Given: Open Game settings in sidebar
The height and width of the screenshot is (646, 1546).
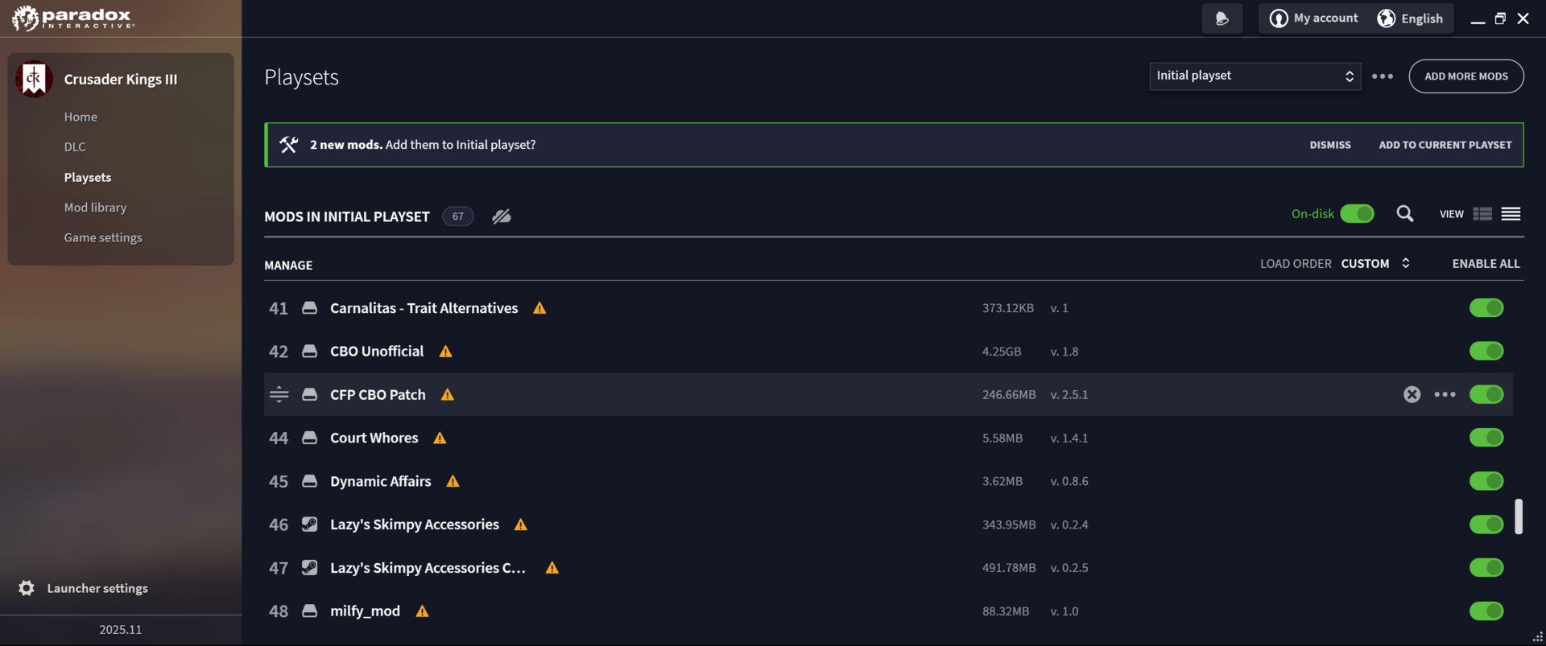Looking at the screenshot, I should coord(103,237).
